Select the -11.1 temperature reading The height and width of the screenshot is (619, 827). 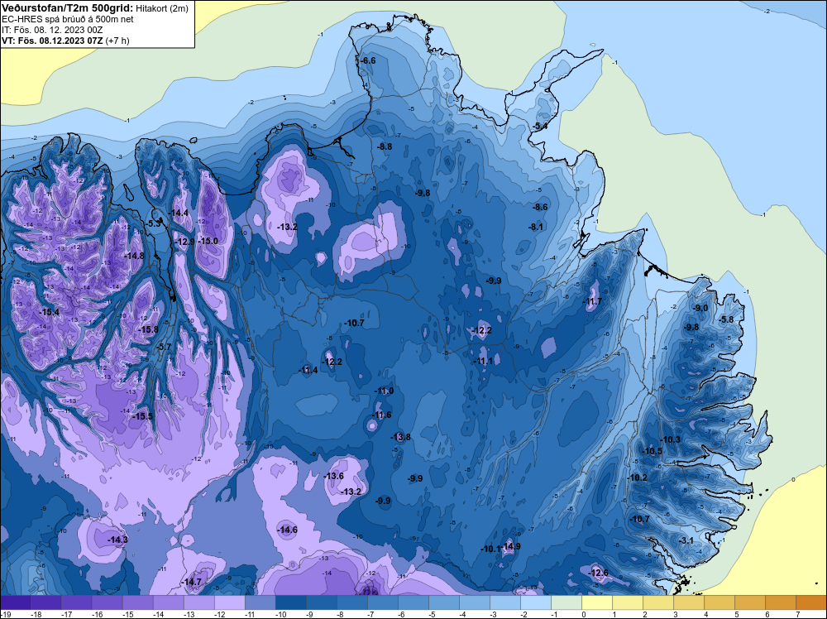pyautogui.click(x=483, y=361)
